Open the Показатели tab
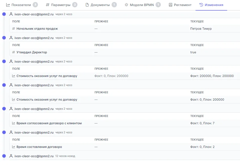This screenshot has width=240, height=165. (21, 5)
